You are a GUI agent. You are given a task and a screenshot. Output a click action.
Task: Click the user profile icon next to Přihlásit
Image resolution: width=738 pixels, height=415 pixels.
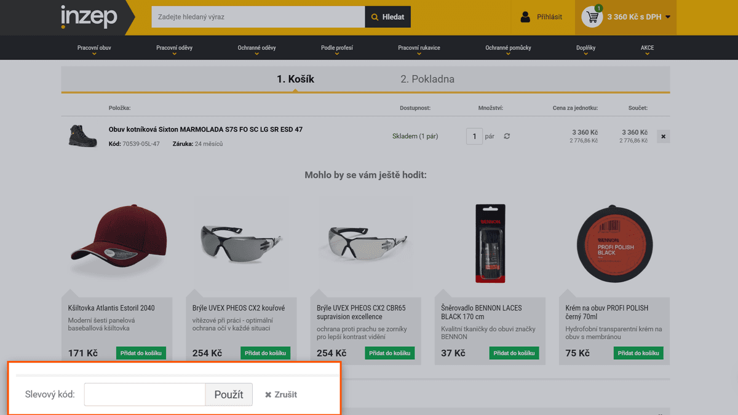click(x=525, y=17)
